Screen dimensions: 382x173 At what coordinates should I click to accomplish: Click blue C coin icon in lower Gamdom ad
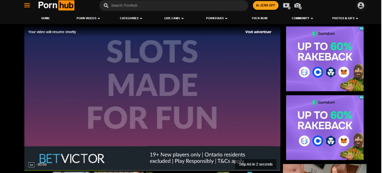pos(318,141)
